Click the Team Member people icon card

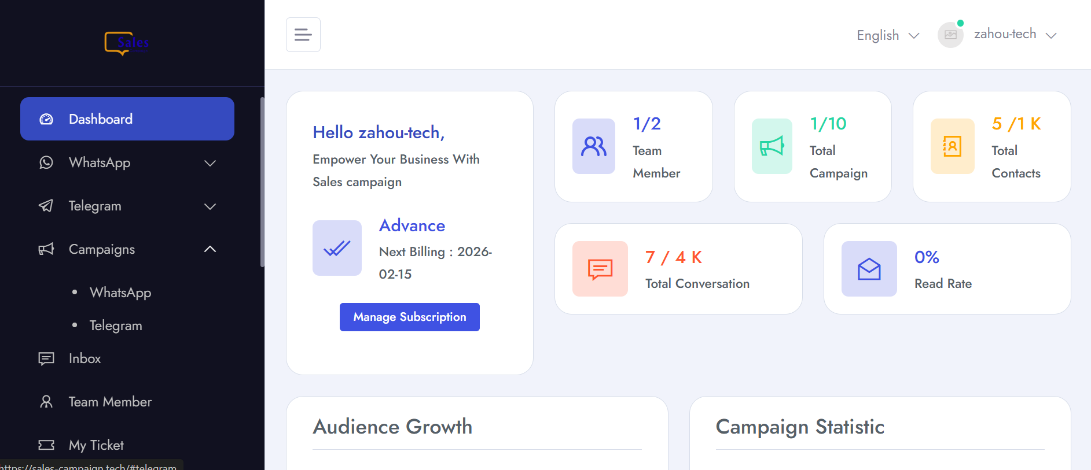[593, 146]
